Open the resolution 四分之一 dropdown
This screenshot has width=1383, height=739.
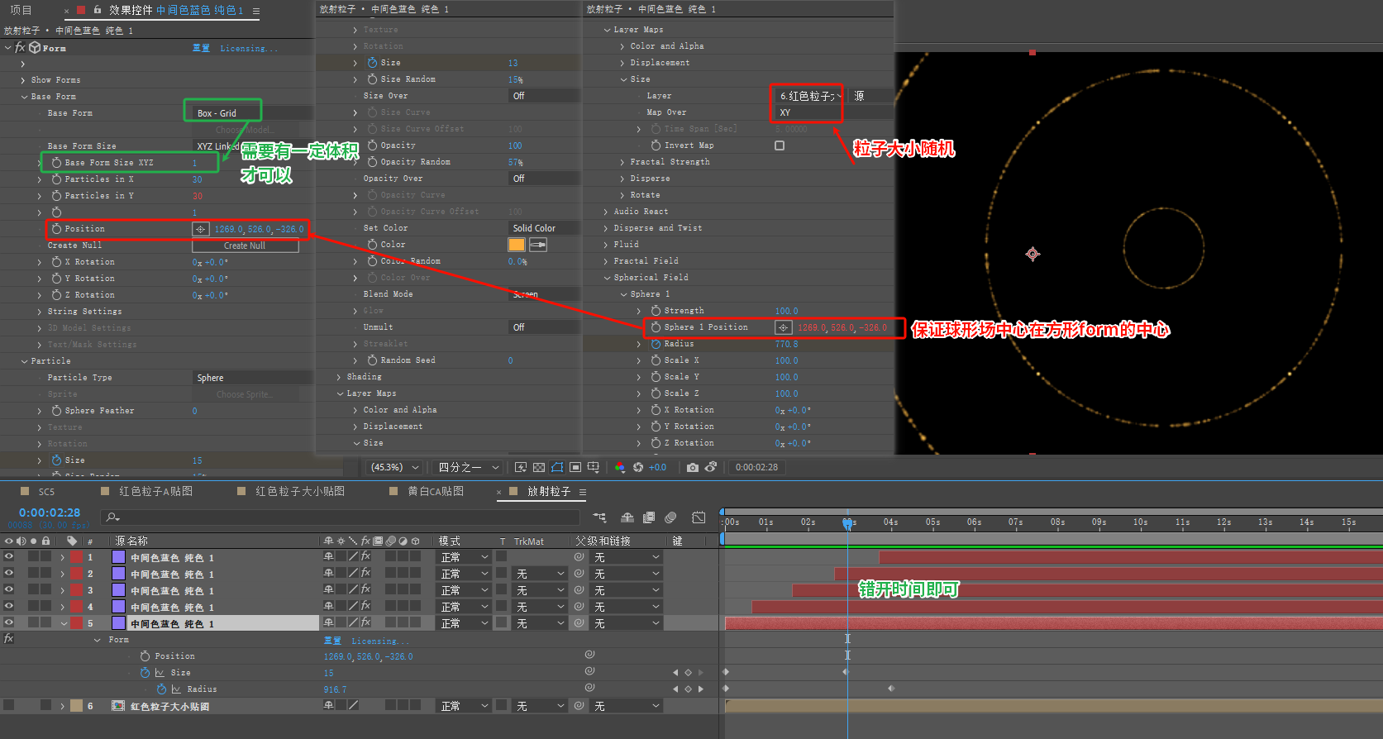pos(469,467)
